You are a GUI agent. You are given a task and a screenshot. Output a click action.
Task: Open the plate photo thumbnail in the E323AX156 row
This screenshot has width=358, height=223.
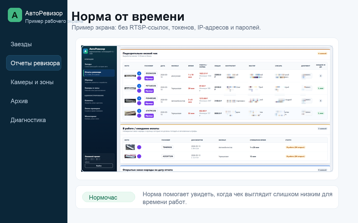tap(130, 76)
